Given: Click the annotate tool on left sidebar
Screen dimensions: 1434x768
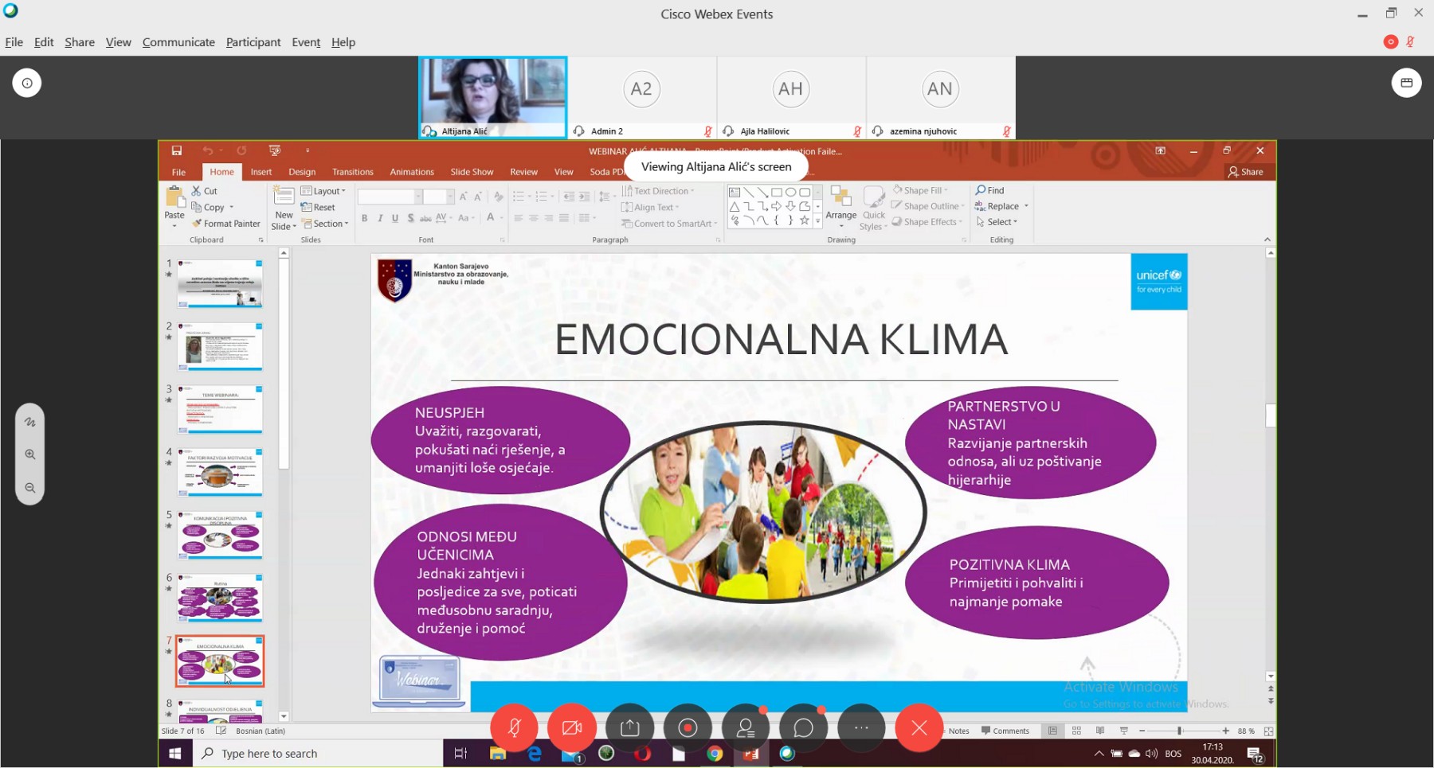Looking at the screenshot, I should tap(30, 422).
